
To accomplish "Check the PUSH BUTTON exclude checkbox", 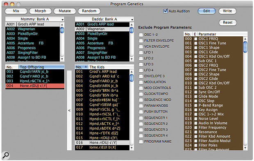I will (x=141, y=112).
